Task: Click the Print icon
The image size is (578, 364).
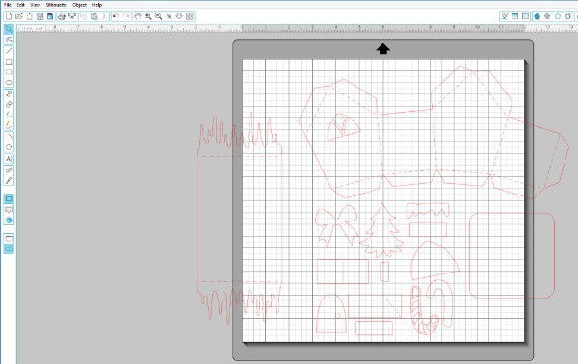Action: pyautogui.click(x=62, y=16)
